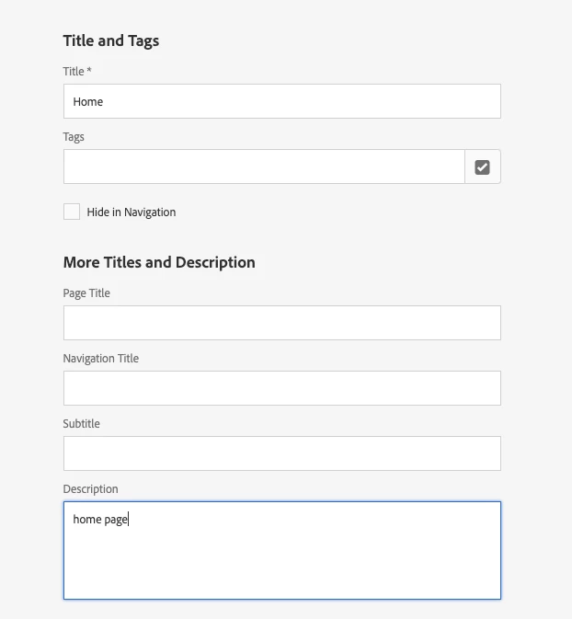
Task: Click the 'Title and Tags' section heading
Action: point(110,40)
